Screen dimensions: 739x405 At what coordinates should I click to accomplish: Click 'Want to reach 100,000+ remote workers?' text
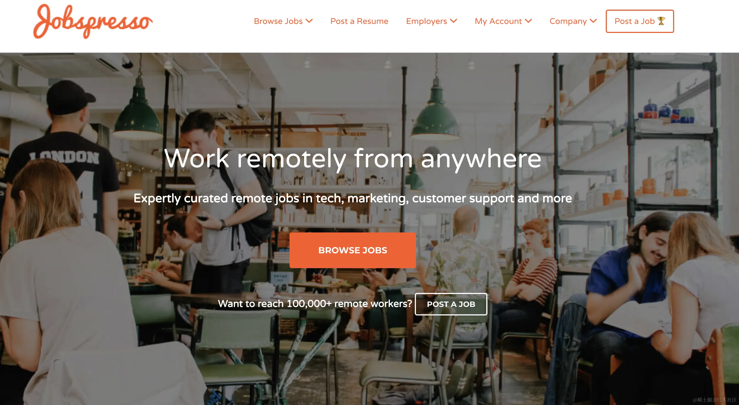(315, 303)
